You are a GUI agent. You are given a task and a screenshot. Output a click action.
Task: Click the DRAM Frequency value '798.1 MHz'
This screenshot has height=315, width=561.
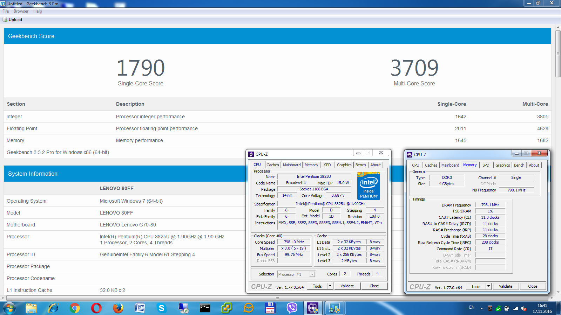coord(490,205)
